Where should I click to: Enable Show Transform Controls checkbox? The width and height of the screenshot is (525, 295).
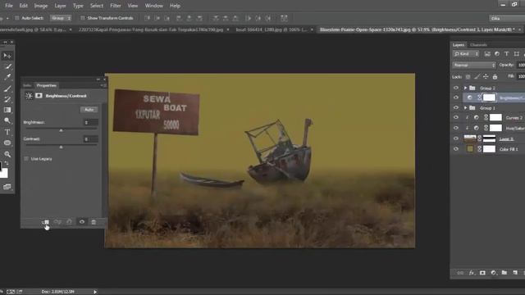pos(83,18)
